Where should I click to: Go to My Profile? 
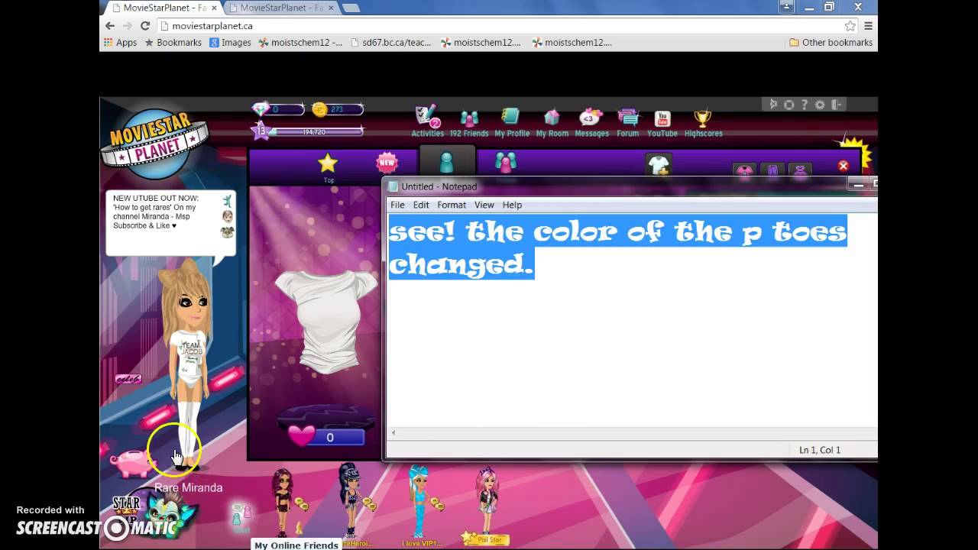511,122
